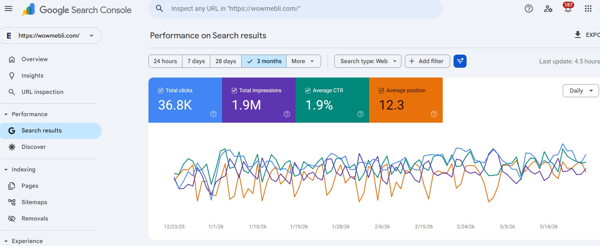Screen dimensions: 600x246
Task: Click the property favicon E icon
Action: [x=9, y=36]
